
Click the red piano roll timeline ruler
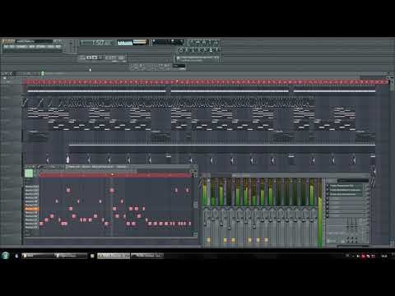(116, 174)
